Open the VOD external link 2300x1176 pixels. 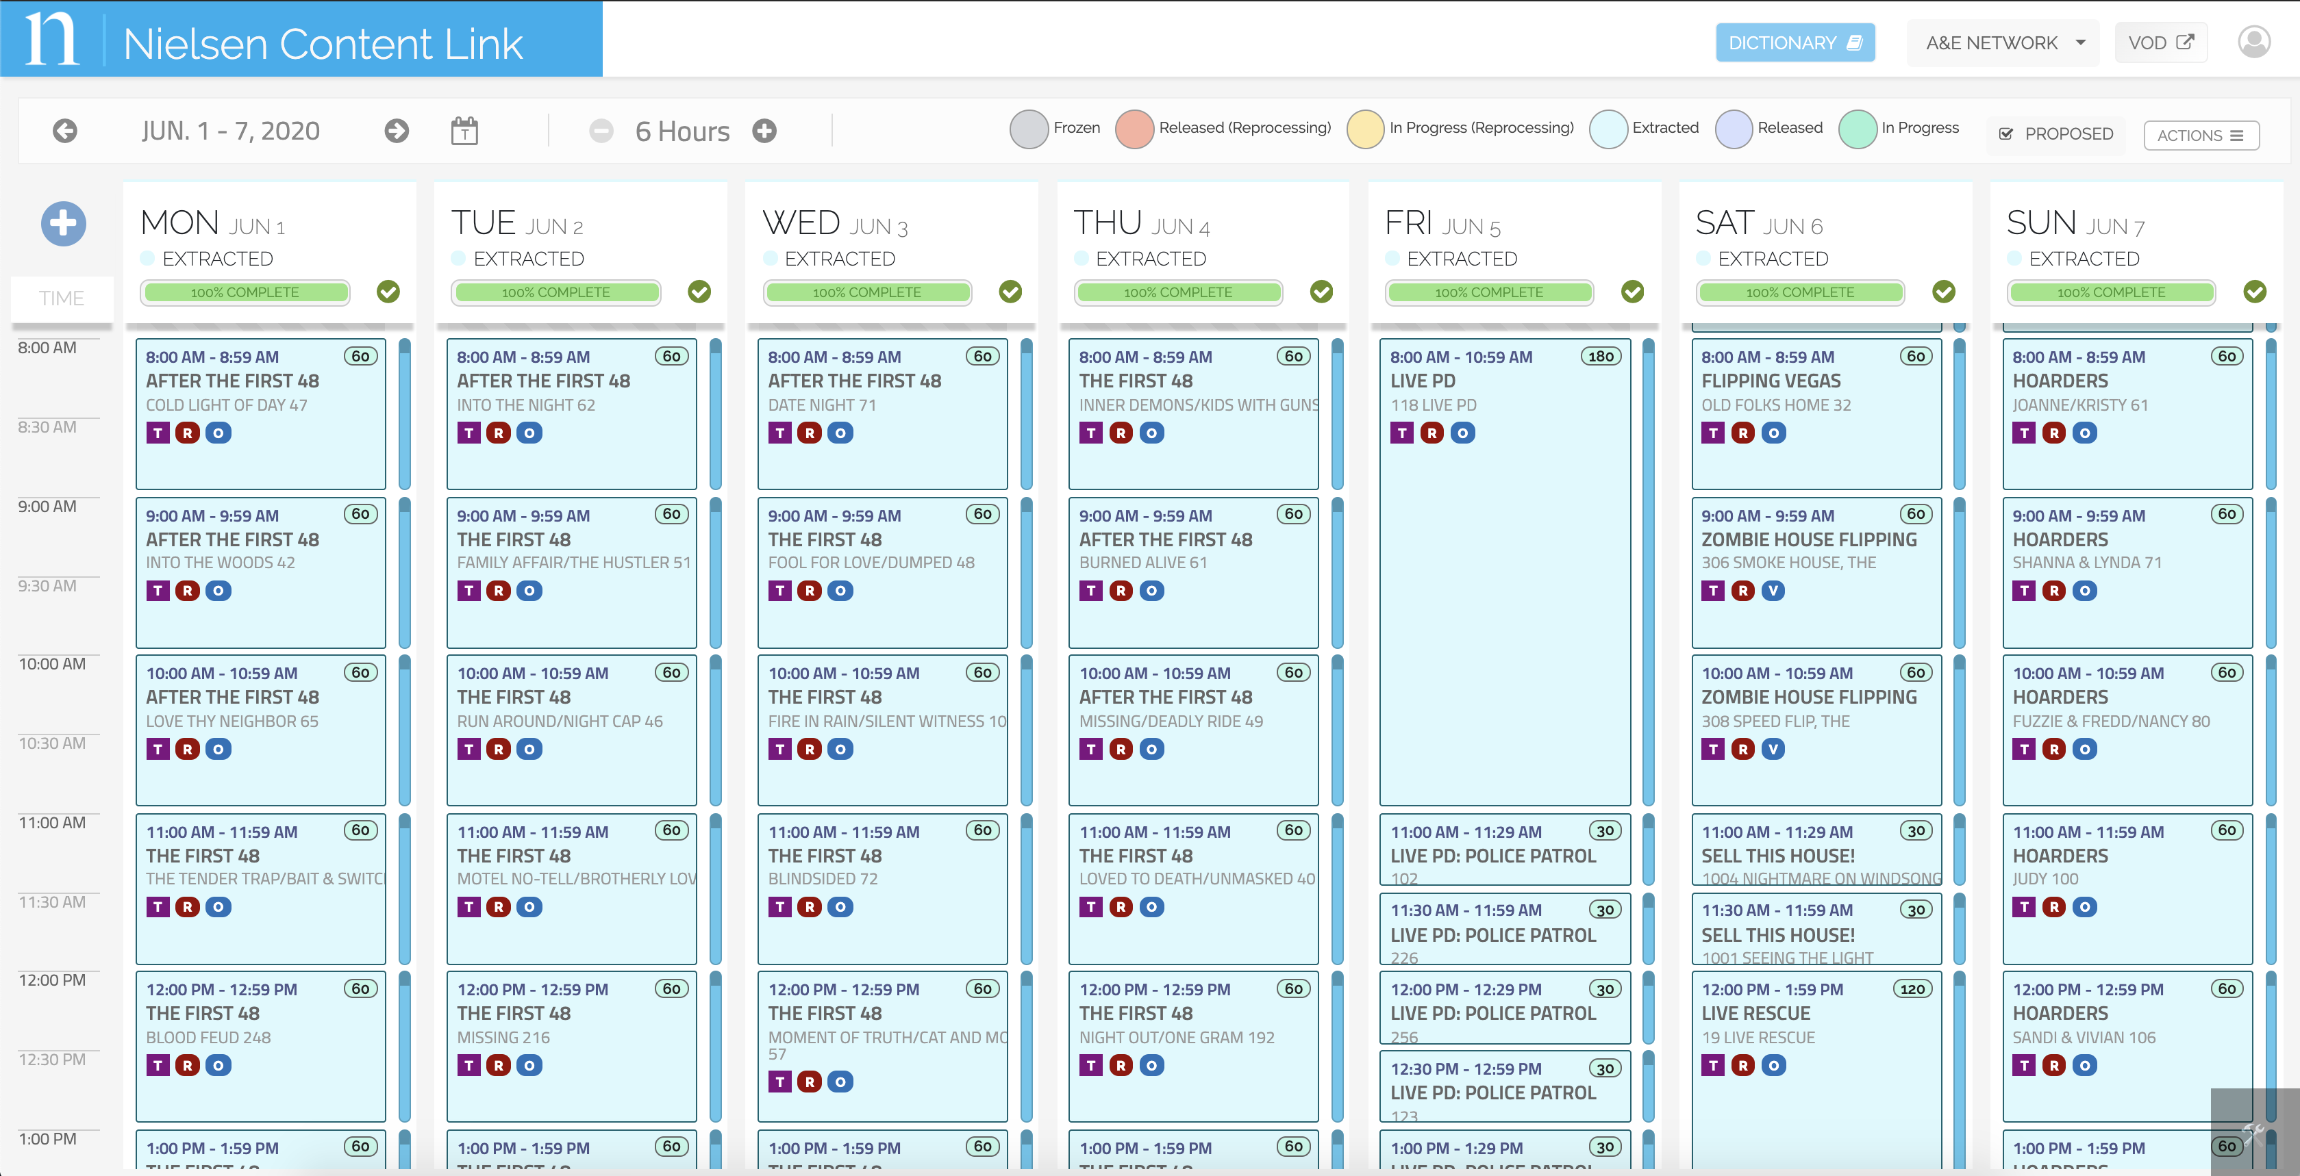pyautogui.click(x=2161, y=43)
